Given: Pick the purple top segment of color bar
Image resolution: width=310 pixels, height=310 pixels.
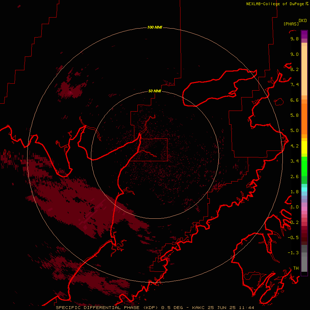Looking at the screenshot, I should coord(304,34).
